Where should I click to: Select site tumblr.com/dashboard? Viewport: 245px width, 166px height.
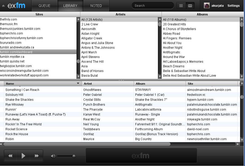(38, 52)
